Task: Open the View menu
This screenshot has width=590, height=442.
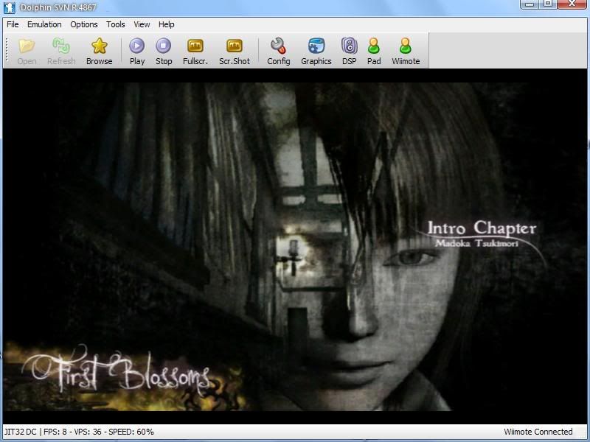Action: [x=142, y=24]
